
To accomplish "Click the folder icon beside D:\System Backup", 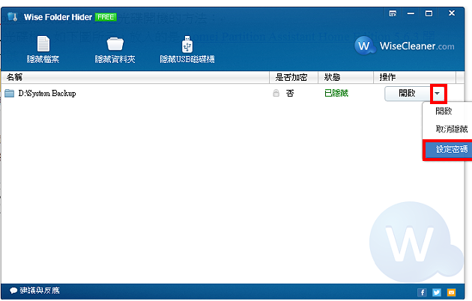I will (9, 93).
